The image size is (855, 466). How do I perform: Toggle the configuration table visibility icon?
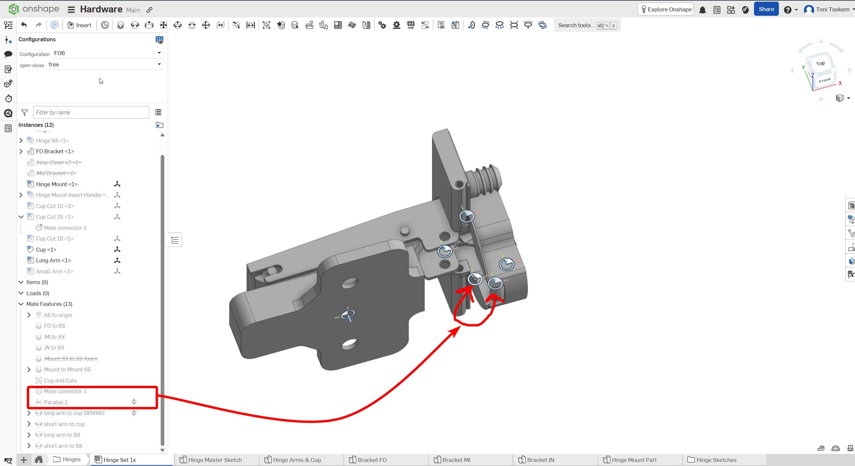(x=159, y=40)
